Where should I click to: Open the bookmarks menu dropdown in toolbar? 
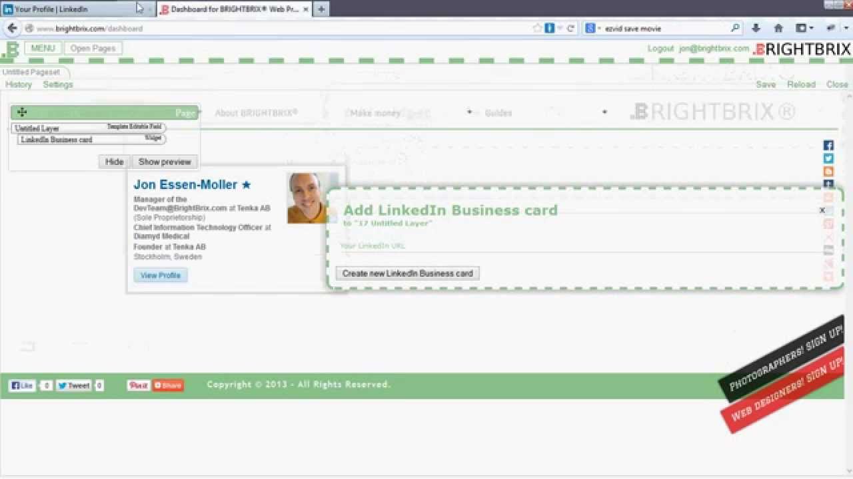pyautogui.click(x=804, y=29)
